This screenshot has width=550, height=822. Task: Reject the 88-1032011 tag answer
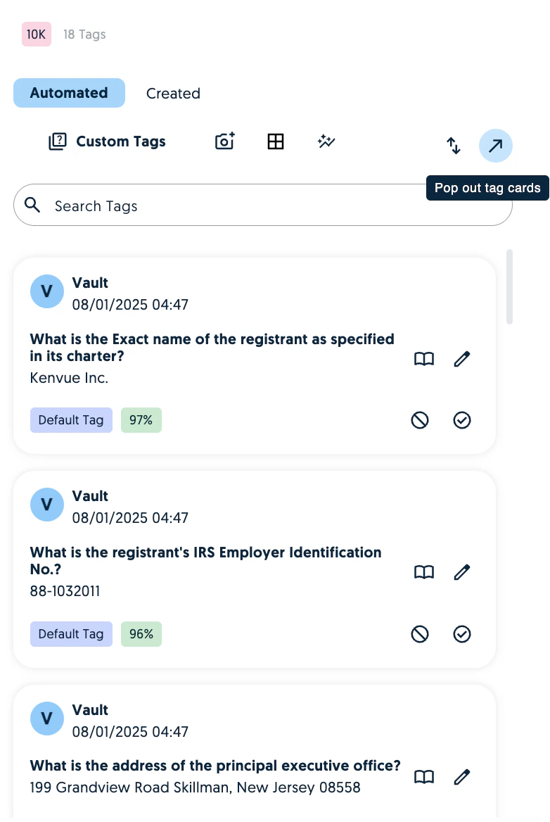[x=420, y=634]
